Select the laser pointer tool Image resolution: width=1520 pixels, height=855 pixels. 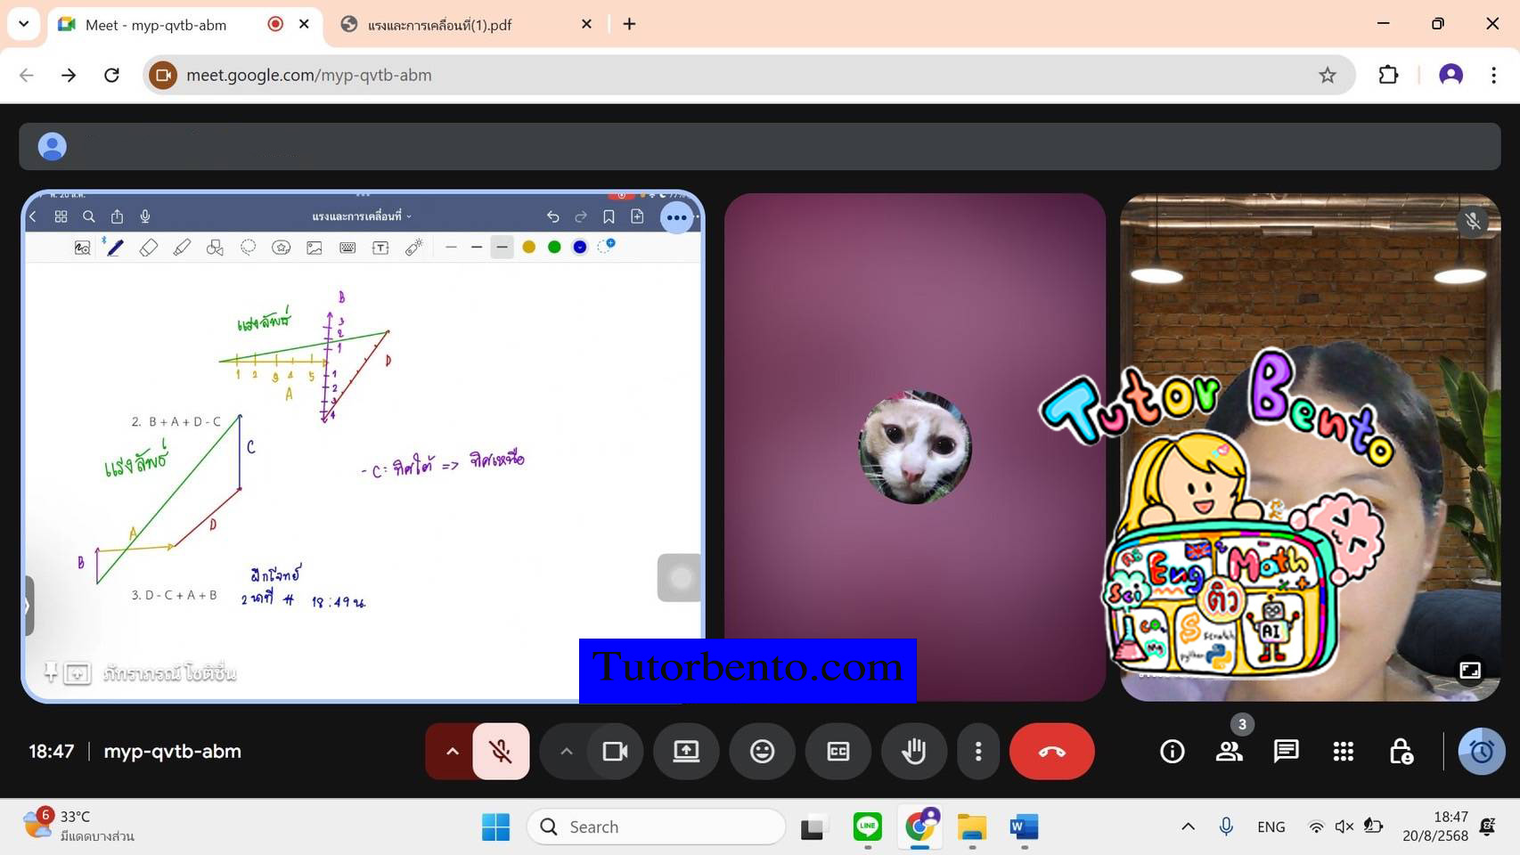[x=413, y=248]
